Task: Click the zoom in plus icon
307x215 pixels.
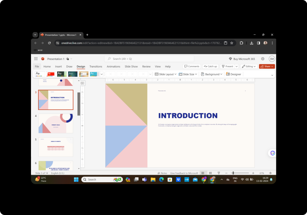Action: pos(253,173)
